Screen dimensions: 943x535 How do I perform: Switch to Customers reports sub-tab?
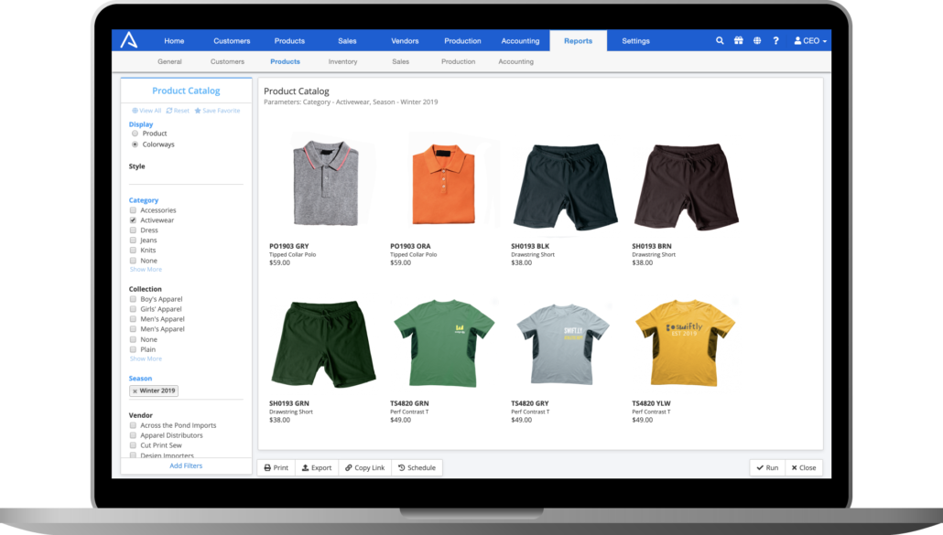[x=227, y=61]
